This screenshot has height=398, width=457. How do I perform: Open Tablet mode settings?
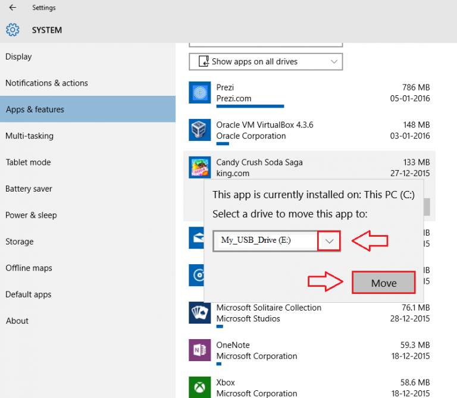pos(29,162)
